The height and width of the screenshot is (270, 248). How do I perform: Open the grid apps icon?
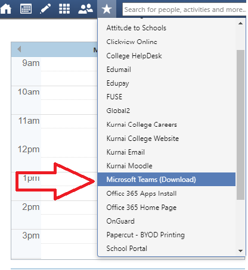(x=64, y=9)
